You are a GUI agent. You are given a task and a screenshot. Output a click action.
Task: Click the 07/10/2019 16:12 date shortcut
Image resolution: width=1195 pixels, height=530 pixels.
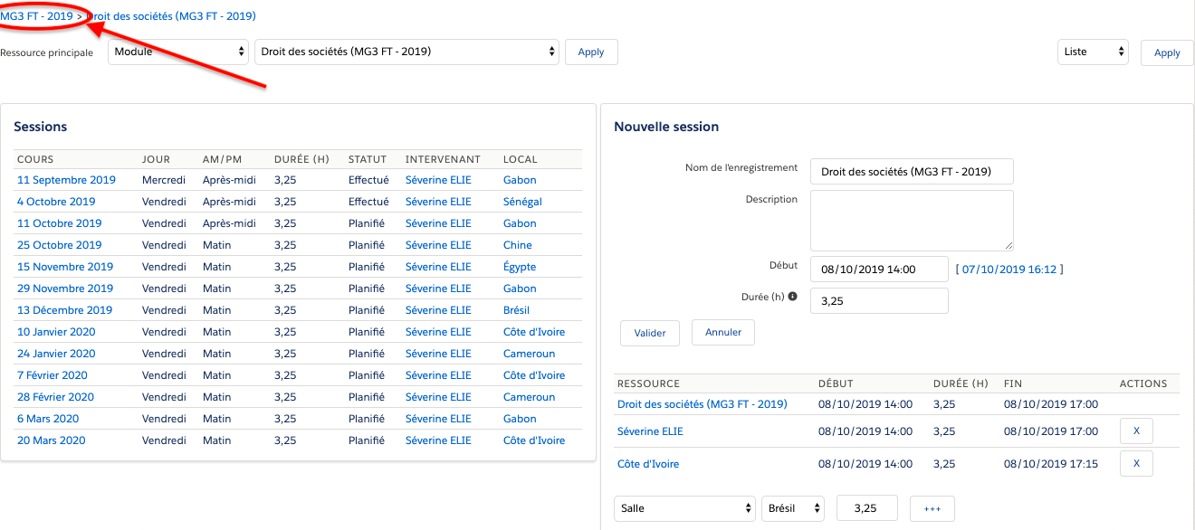pyautogui.click(x=1010, y=269)
